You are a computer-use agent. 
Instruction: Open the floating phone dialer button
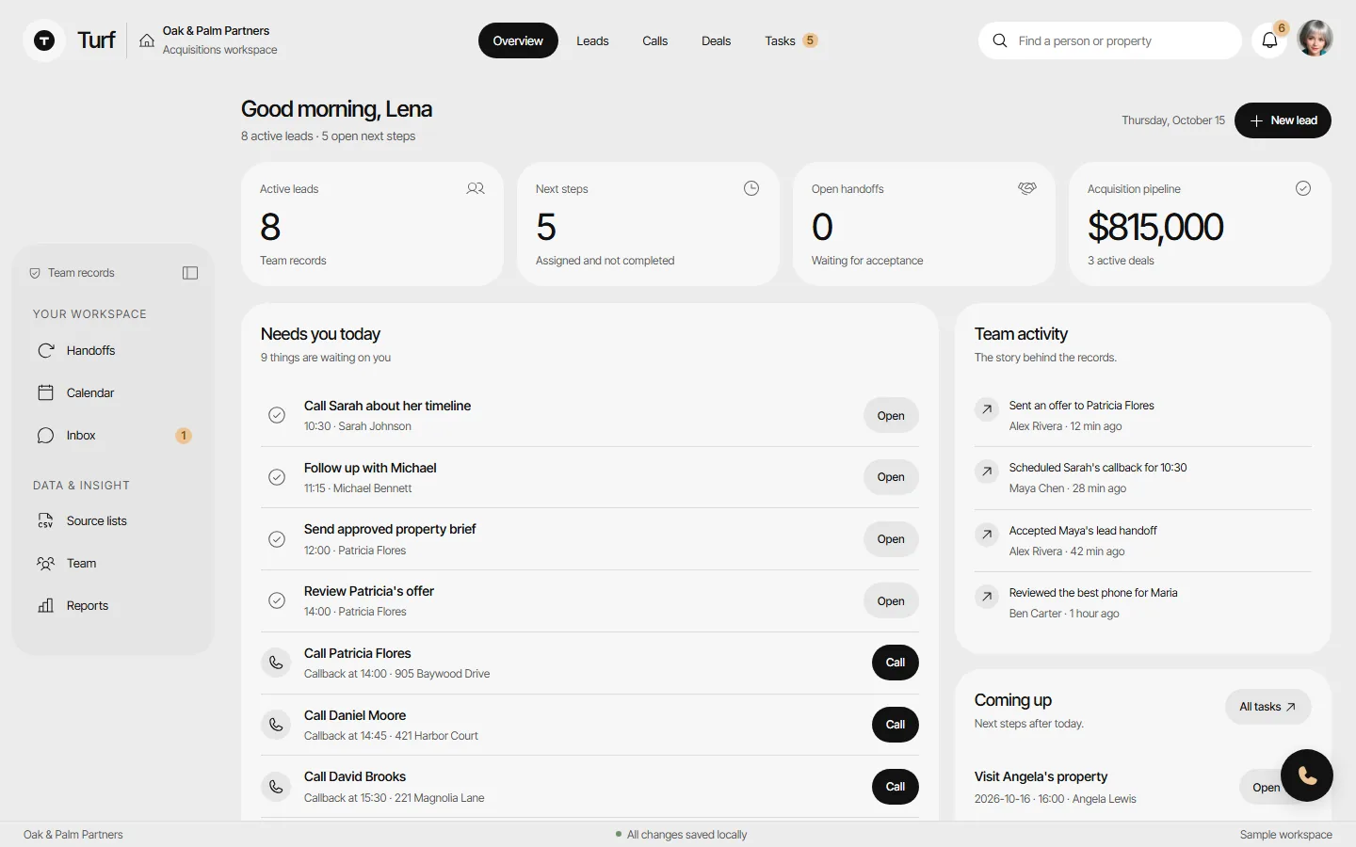coord(1307,775)
